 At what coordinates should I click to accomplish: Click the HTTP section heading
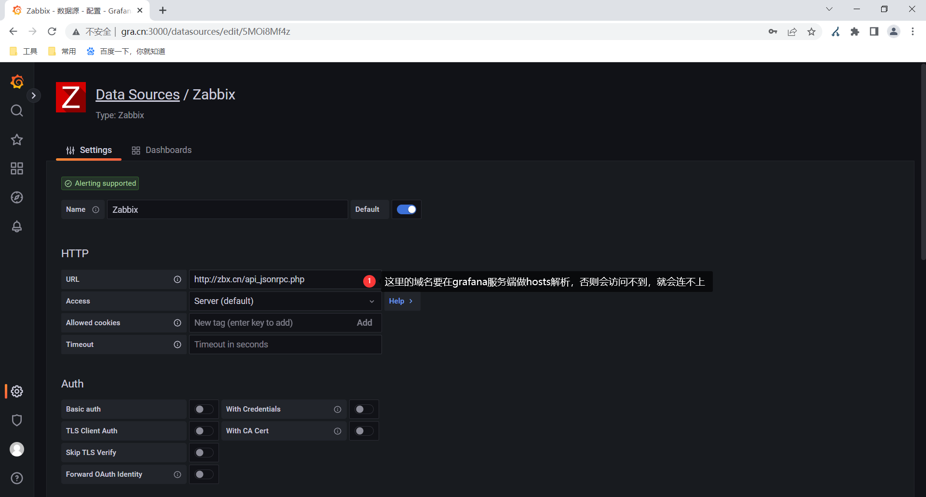(x=75, y=253)
